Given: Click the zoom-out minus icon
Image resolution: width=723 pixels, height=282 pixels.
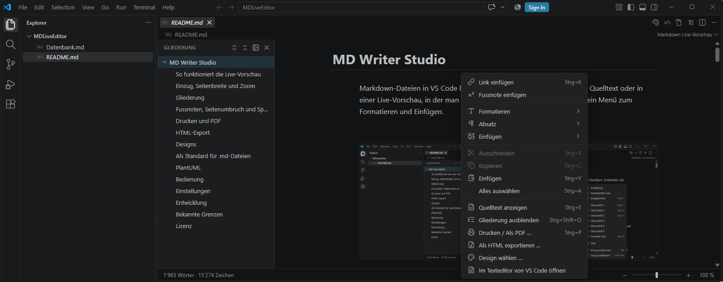Looking at the screenshot, I should click(624, 275).
